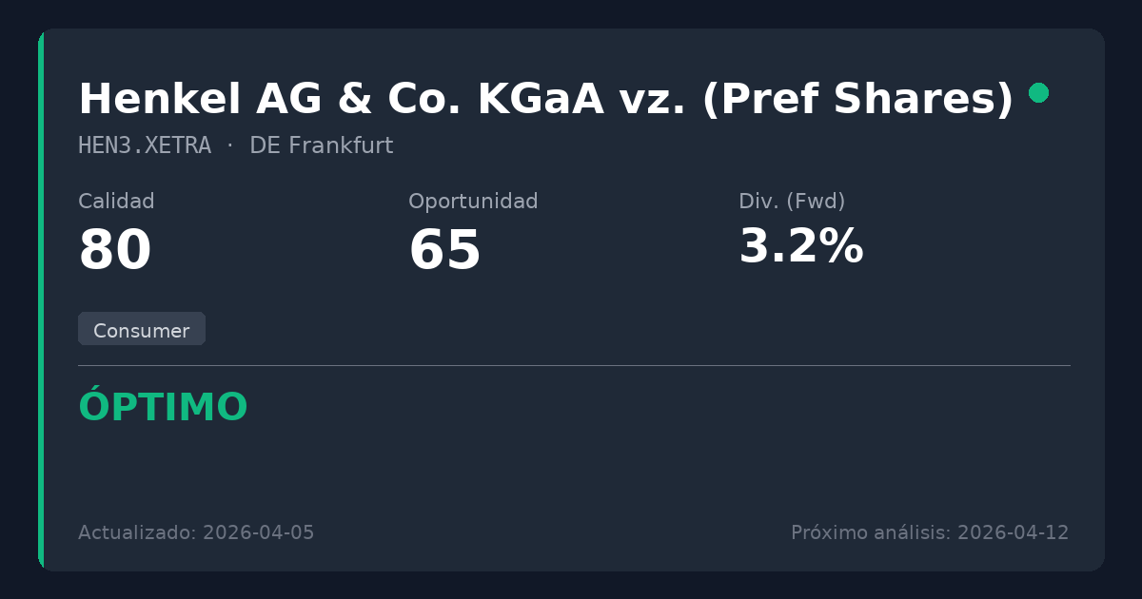Click the 'Calidad' metric label
1142x599 pixels.
point(116,202)
